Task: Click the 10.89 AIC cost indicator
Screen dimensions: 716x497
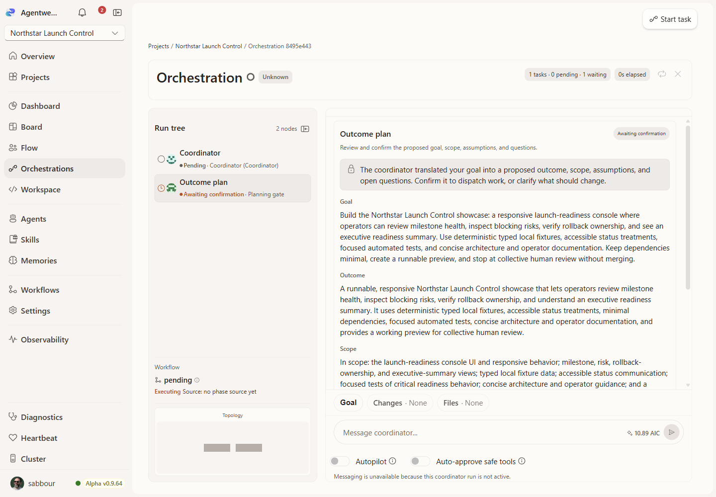Action: click(x=643, y=433)
